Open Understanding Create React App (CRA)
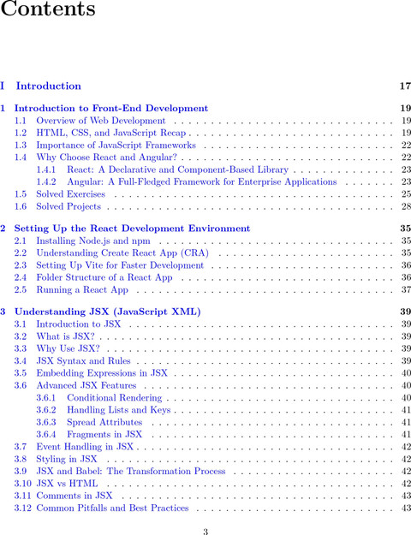Screen dimensions: 411x535 pyautogui.click(x=122, y=253)
